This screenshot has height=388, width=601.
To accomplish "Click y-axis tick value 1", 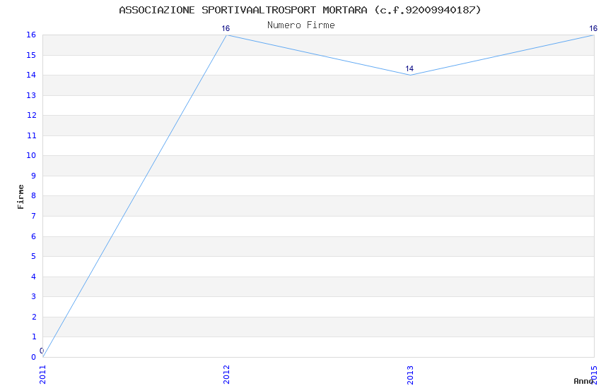I will click(34, 337).
